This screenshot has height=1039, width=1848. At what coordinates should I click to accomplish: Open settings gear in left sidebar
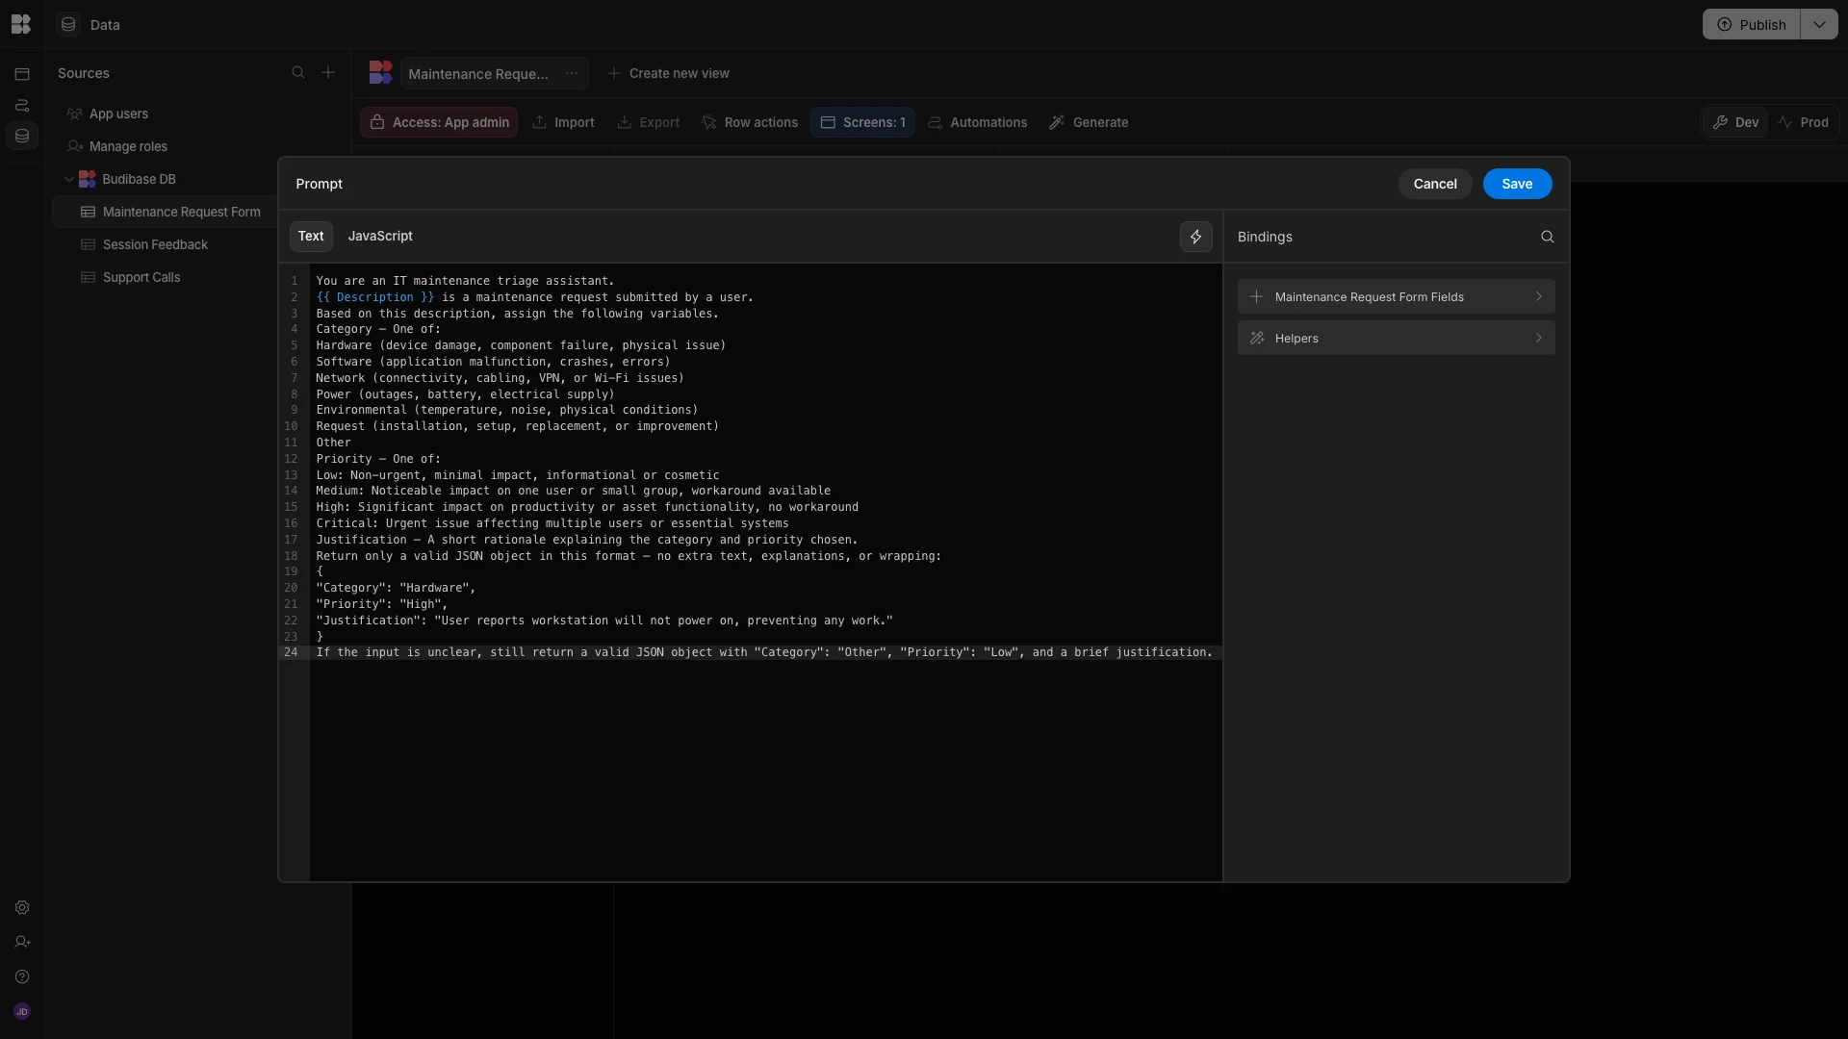pos(22,908)
